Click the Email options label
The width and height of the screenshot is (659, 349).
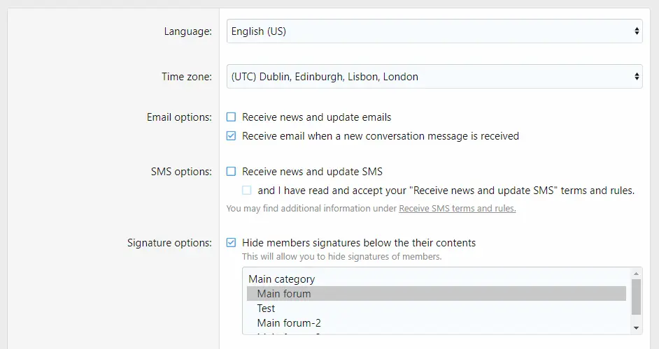(x=180, y=117)
